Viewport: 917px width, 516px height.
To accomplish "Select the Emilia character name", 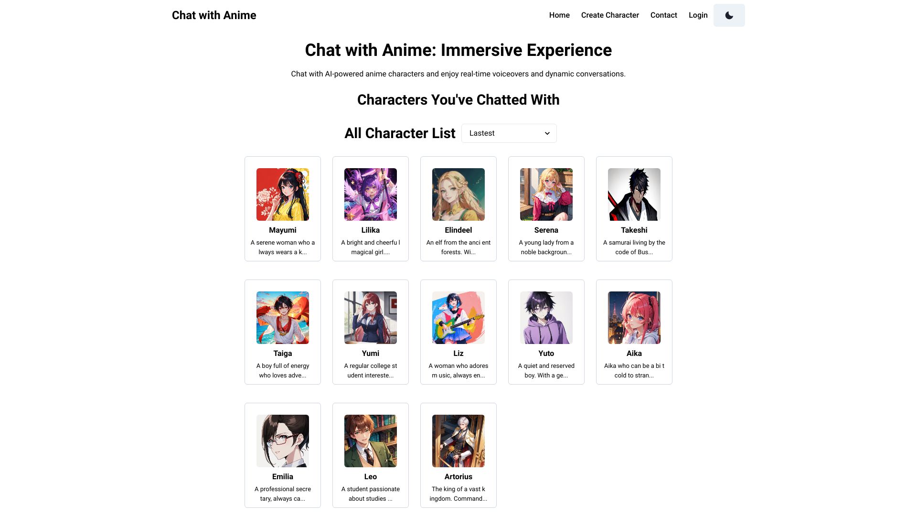I will [283, 477].
